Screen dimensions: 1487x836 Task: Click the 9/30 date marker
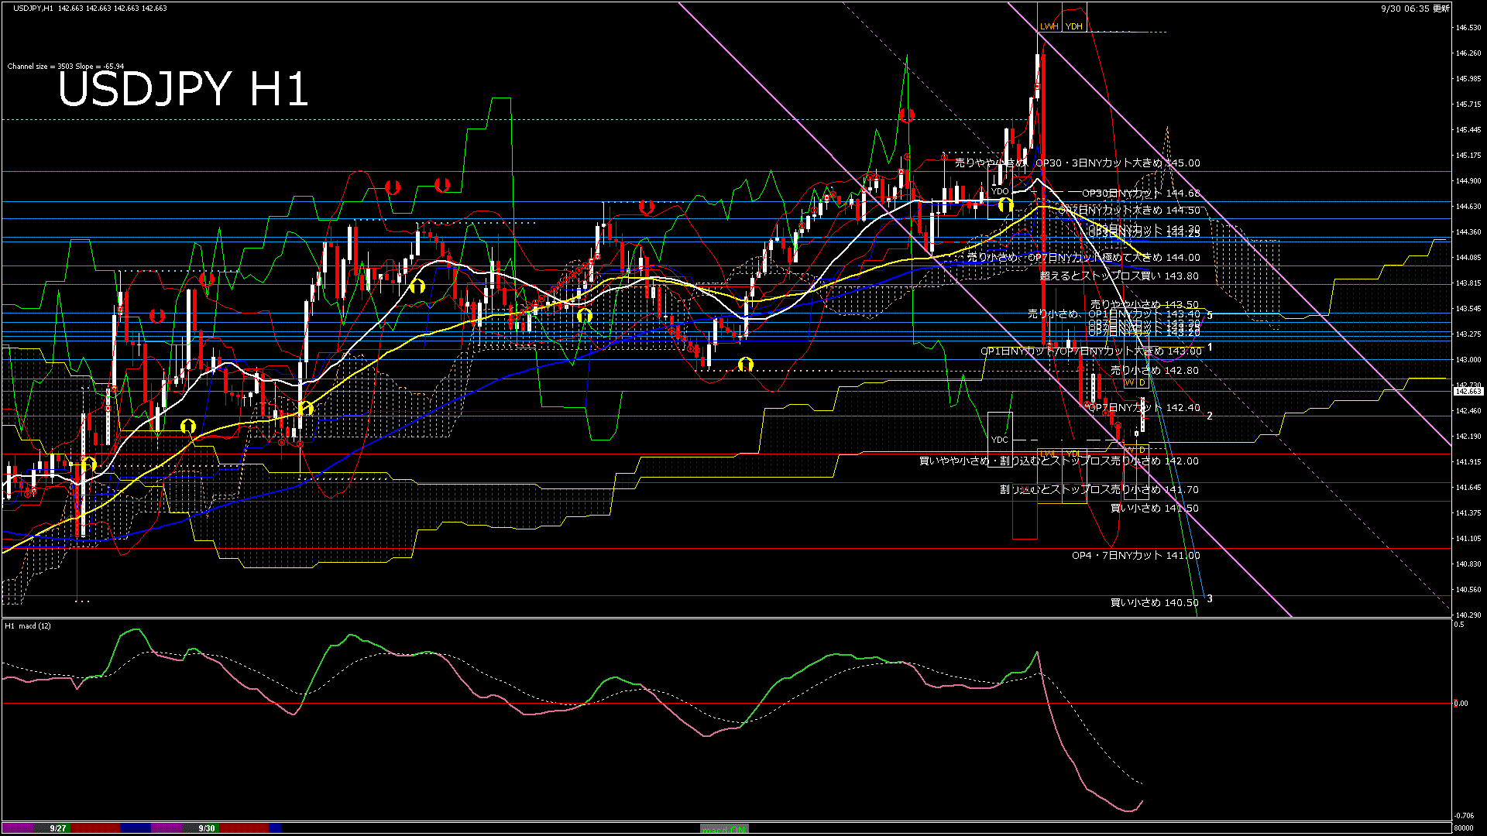[x=207, y=828]
